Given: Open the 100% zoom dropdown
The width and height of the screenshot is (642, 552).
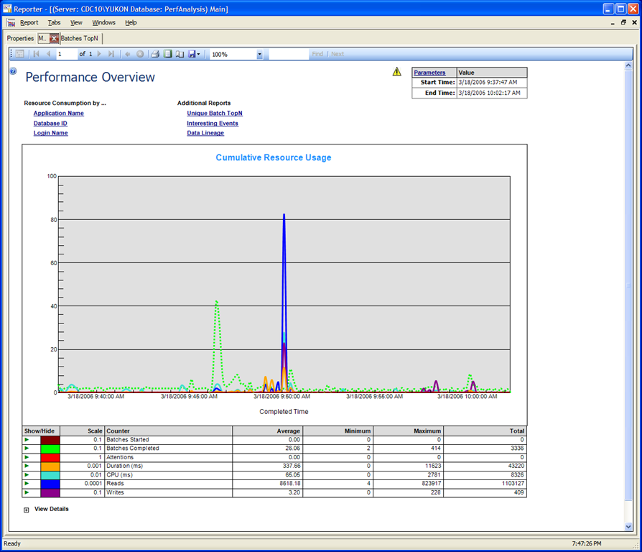Looking at the screenshot, I should click(259, 54).
